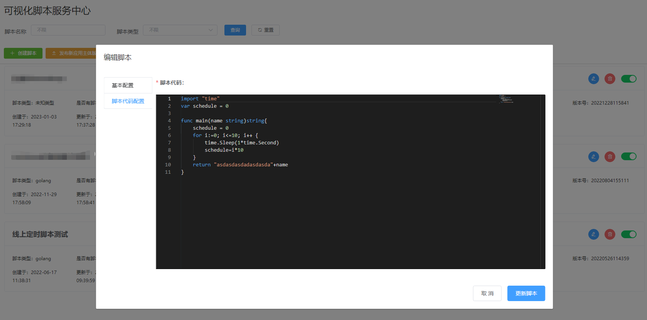Click edit icon for 线上定时脚本测试 script
The height and width of the screenshot is (320, 647).
[x=593, y=234]
